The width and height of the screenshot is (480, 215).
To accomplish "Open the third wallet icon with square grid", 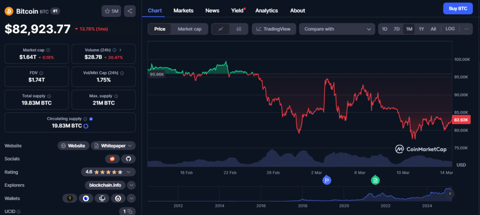I will coord(102,199).
